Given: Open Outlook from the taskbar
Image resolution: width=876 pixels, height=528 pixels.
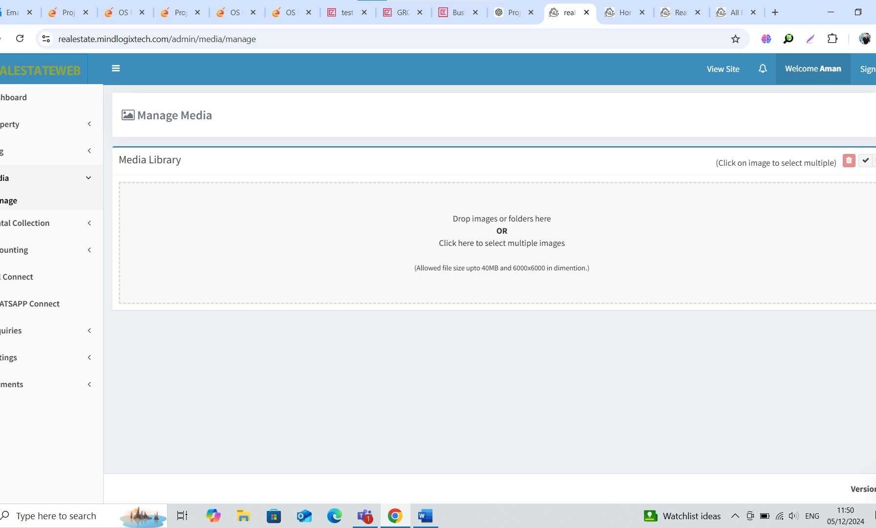Looking at the screenshot, I should (x=304, y=516).
